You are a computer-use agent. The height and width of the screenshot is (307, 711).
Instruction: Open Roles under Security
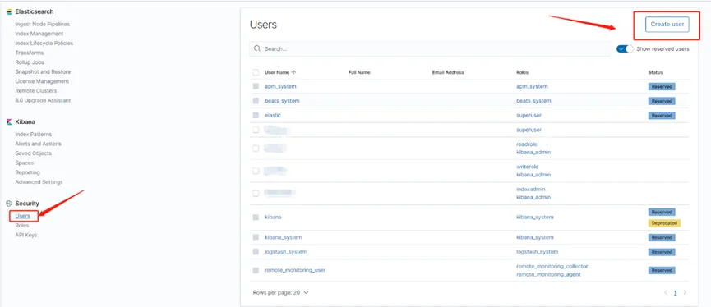(x=22, y=226)
